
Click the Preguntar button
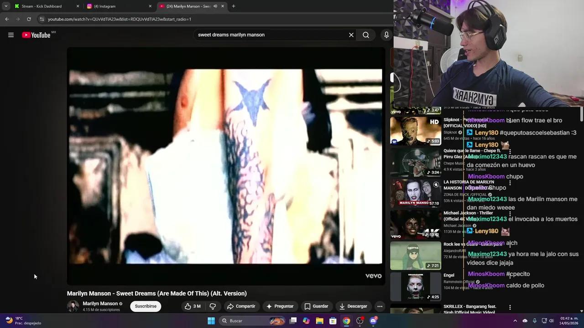(x=280, y=306)
